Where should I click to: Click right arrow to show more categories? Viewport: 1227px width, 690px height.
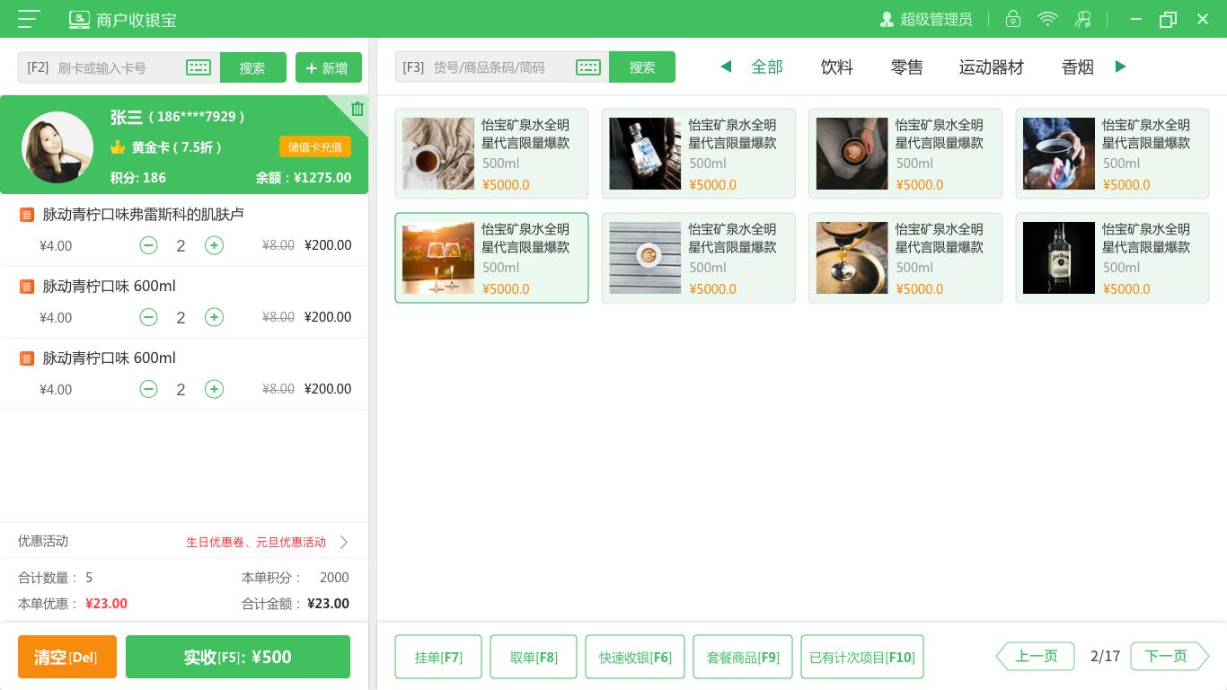click(x=1120, y=66)
